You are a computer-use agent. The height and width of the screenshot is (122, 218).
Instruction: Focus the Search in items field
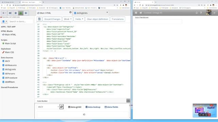click(x=21, y=21)
